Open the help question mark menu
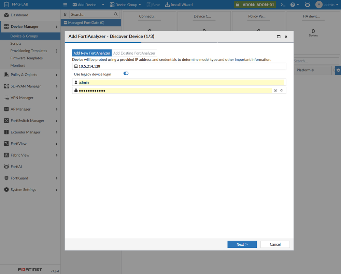341x274 pixels. pyautogui.click(x=295, y=4)
